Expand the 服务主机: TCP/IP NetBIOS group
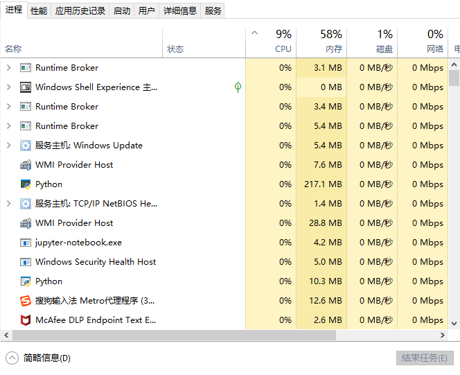Viewport: 460px width, 375px height. [x=9, y=204]
